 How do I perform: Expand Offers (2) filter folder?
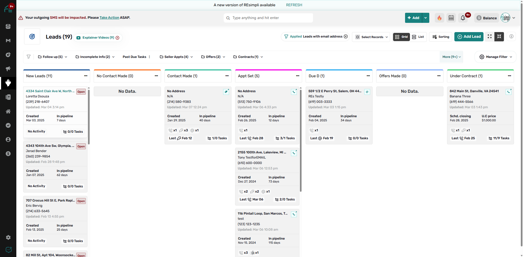click(x=213, y=57)
